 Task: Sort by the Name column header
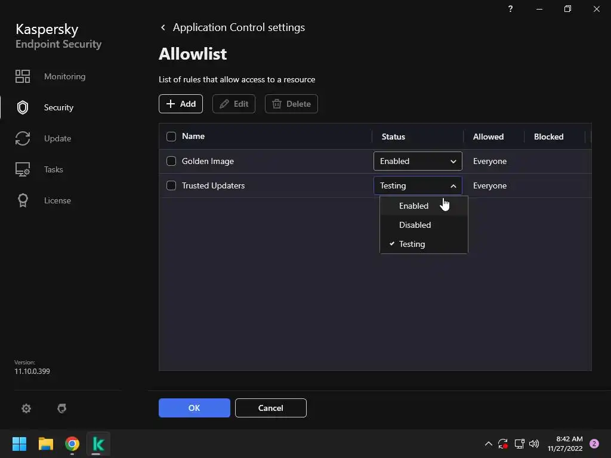click(x=193, y=137)
